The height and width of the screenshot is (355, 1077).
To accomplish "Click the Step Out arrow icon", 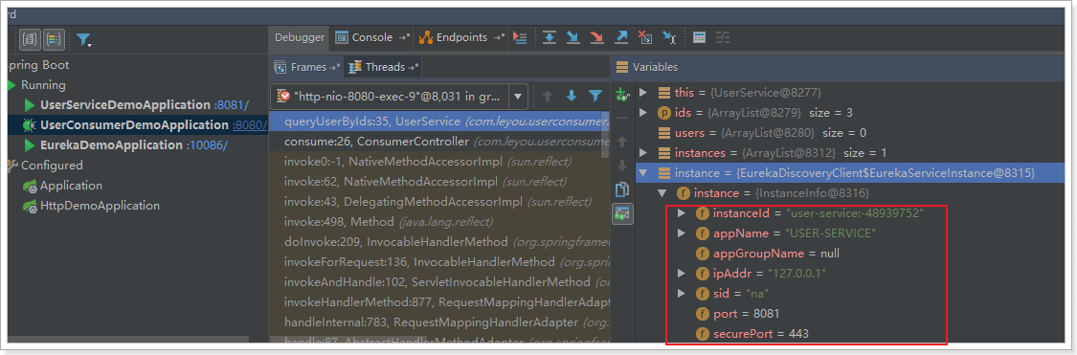I will pyautogui.click(x=621, y=37).
